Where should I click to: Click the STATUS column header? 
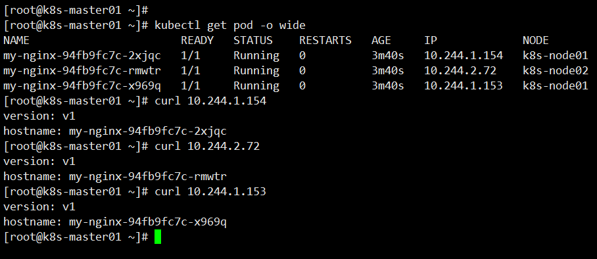253,40
